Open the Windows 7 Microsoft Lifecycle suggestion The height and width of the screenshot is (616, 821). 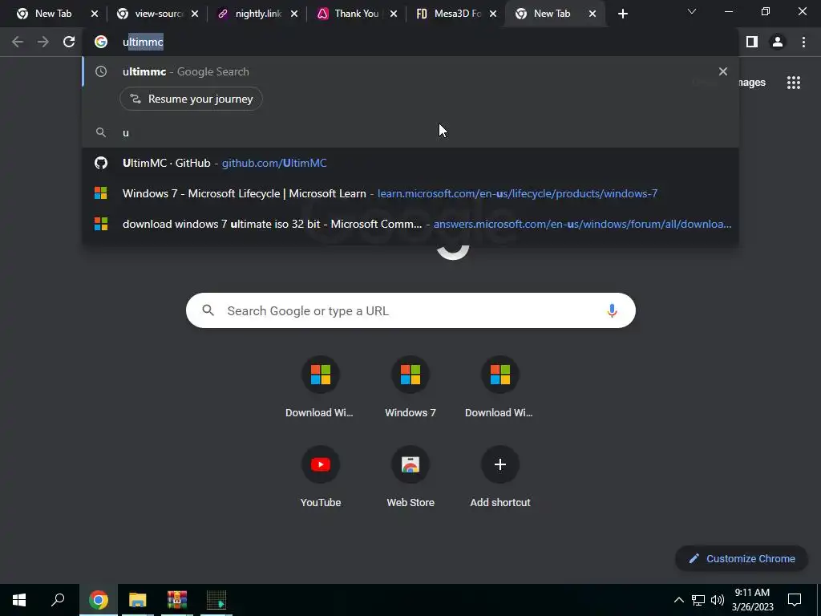410,193
